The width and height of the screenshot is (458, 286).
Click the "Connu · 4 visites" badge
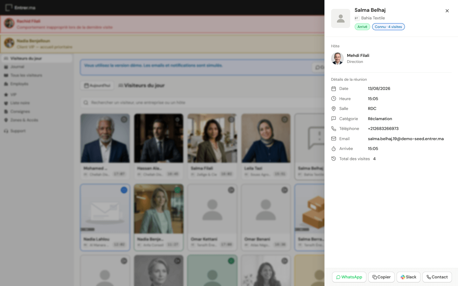point(388,27)
